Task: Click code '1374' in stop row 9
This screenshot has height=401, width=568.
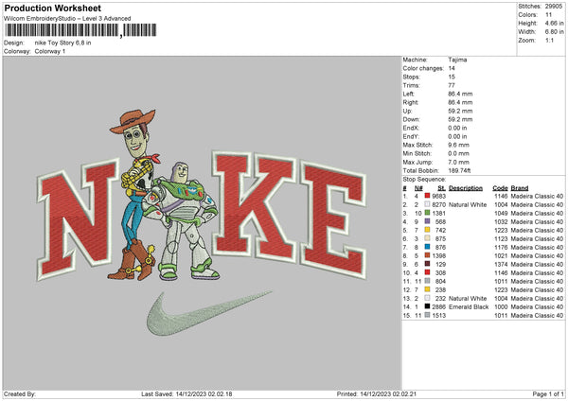Action: 501,264
